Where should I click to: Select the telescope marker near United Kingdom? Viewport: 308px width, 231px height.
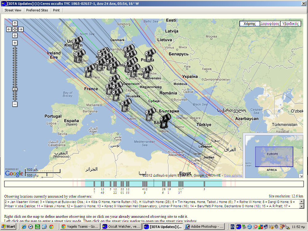(77, 41)
